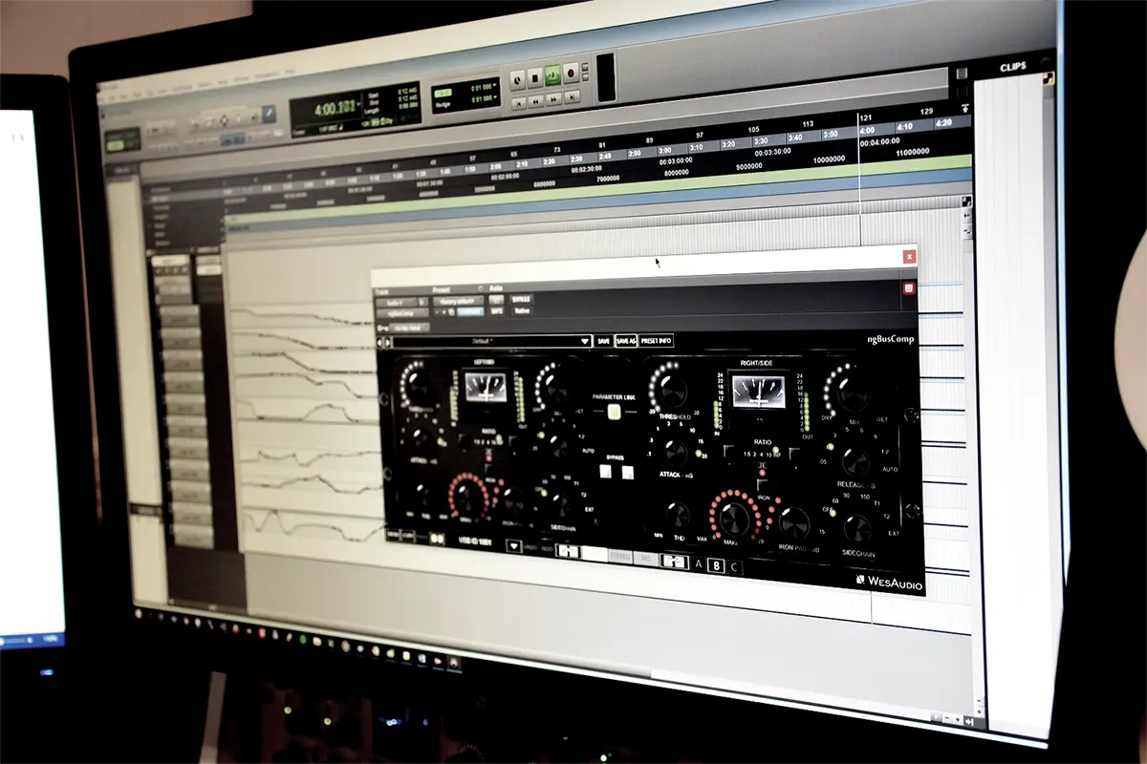The width and height of the screenshot is (1147, 764).
Task: Open the Nudge value dropdown arrow
Action: [494, 96]
